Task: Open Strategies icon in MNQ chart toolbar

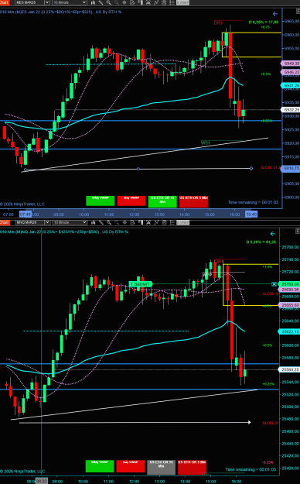Action: (x=164, y=222)
